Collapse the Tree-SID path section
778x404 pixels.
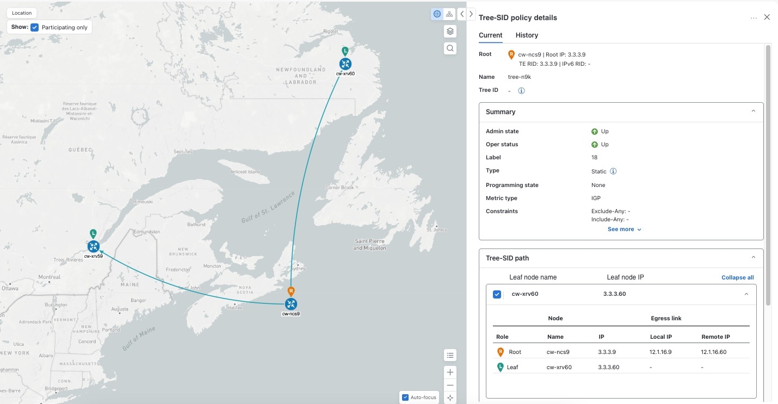coord(754,258)
